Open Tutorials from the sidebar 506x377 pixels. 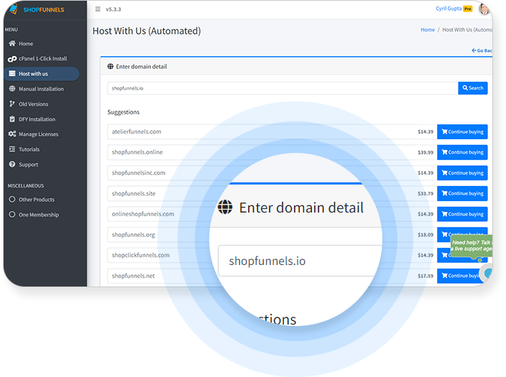point(29,149)
